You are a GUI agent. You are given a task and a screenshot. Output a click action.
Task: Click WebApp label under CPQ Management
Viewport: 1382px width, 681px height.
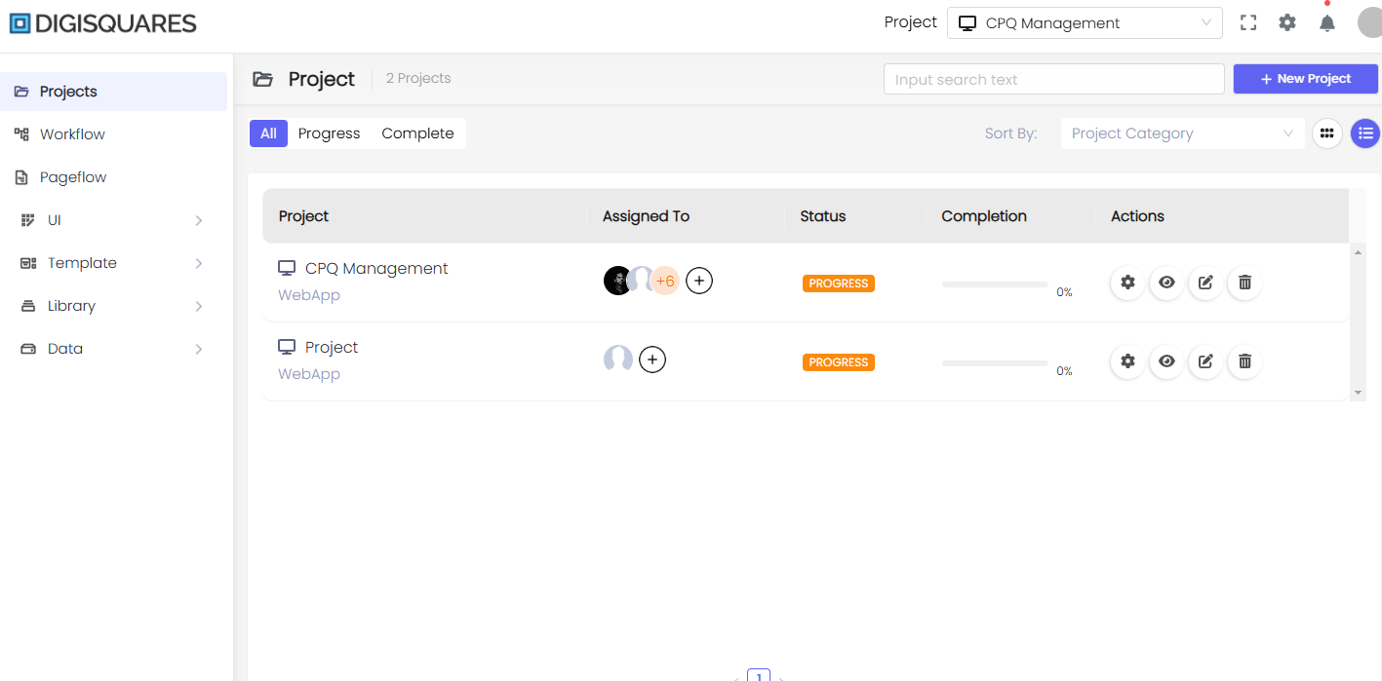pyautogui.click(x=309, y=295)
